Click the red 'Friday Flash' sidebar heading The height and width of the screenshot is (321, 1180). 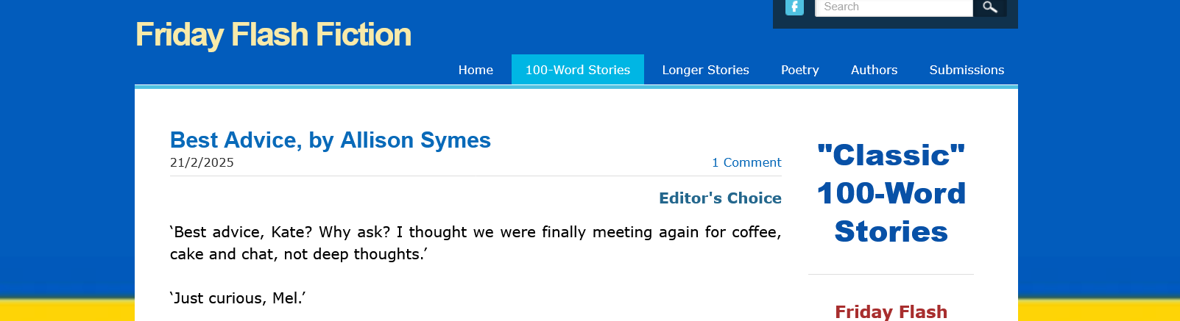(891, 311)
